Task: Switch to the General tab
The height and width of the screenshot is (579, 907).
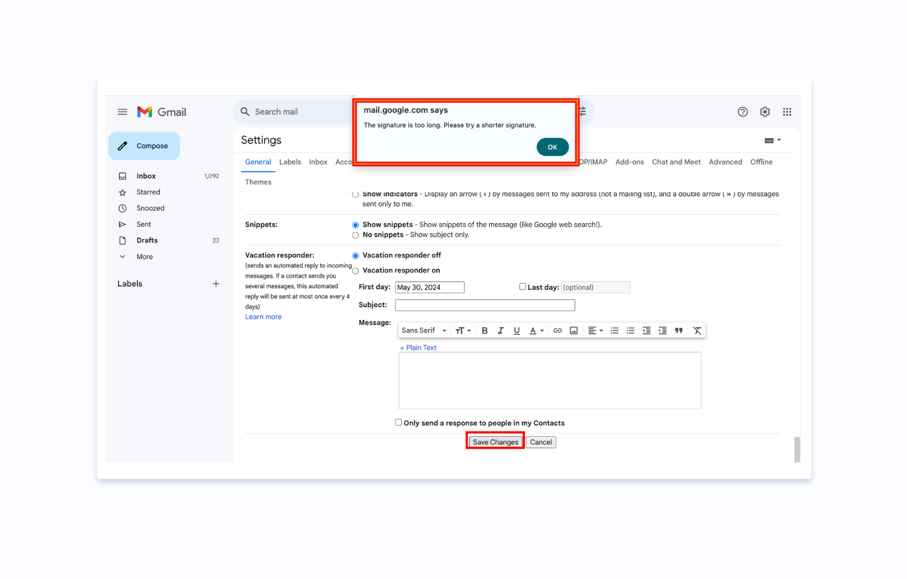Action: (x=258, y=162)
